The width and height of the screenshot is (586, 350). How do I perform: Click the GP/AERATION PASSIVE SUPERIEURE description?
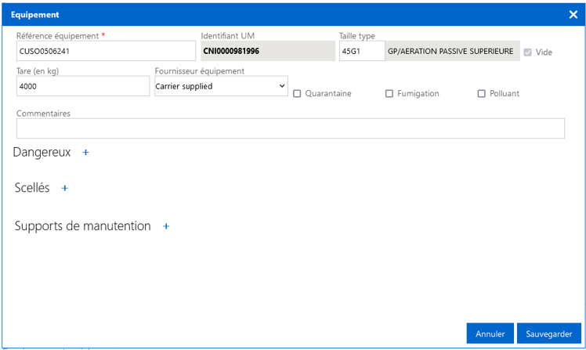click(x=450, y=51)
